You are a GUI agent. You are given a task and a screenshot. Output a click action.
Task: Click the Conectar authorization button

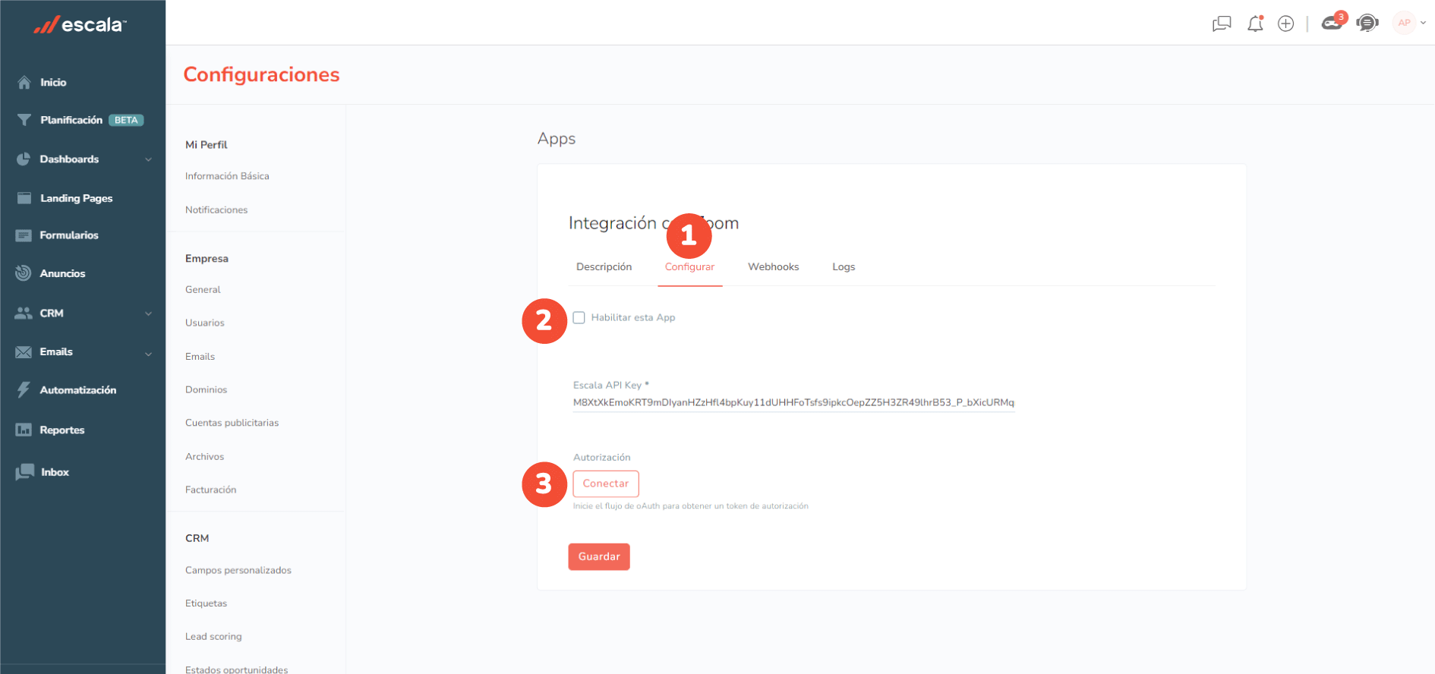click(x=606, y=483)
